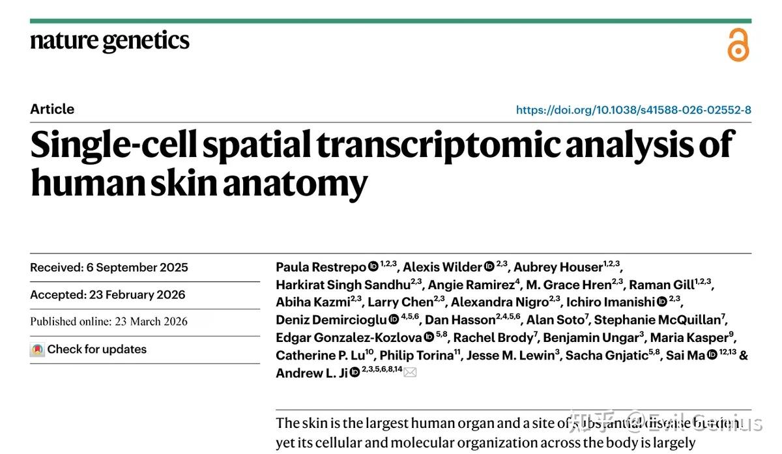Click Edgar Gonzalez-Kozlova's ORCID icon
Image resolution: width=782 pixels, height=454 pixels.
[x=428, y=337]
